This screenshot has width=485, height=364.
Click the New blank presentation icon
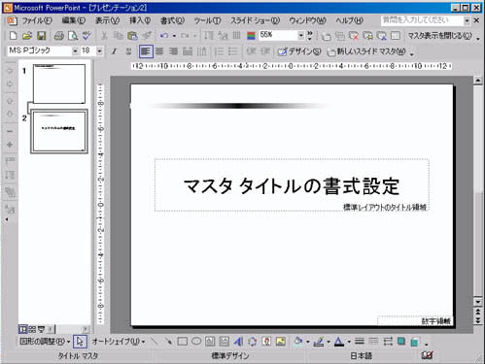[13, 36]
